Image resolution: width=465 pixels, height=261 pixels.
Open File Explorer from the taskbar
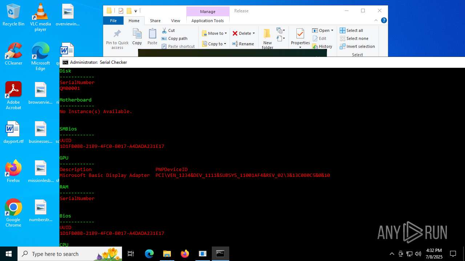167,254
